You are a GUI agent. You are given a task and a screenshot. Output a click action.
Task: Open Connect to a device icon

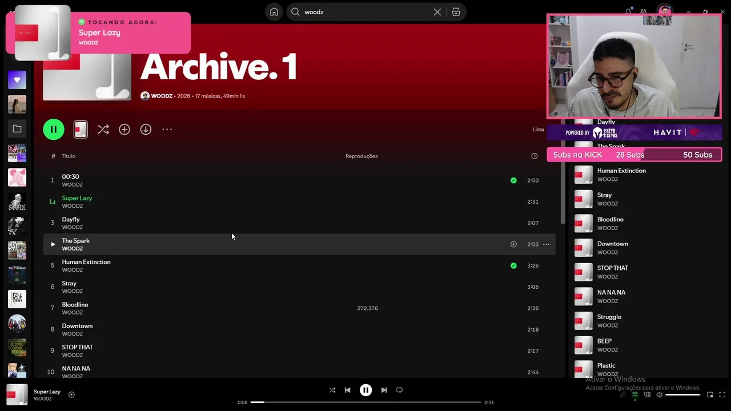647,395
